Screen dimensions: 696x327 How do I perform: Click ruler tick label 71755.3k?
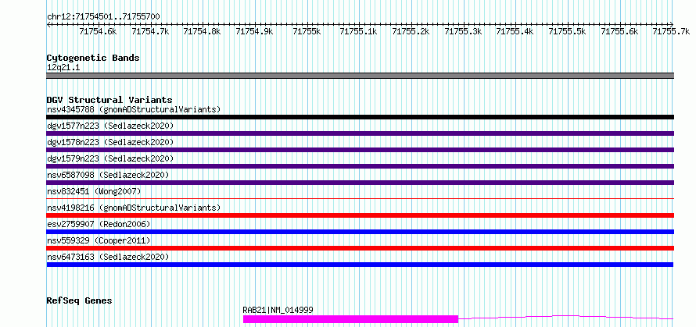click(x=463, y=31)
